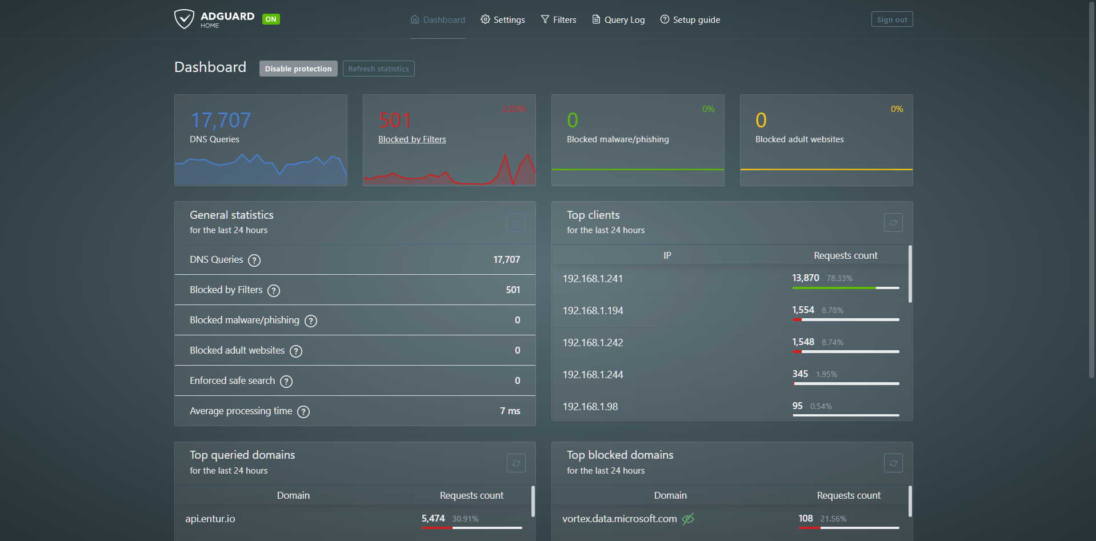Show help for Average processing time
The image size is (1096, 541).
[x=303, y=412]
